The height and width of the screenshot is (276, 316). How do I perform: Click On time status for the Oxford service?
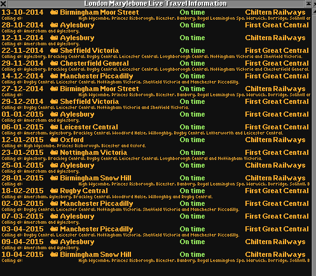click(192, 140)
